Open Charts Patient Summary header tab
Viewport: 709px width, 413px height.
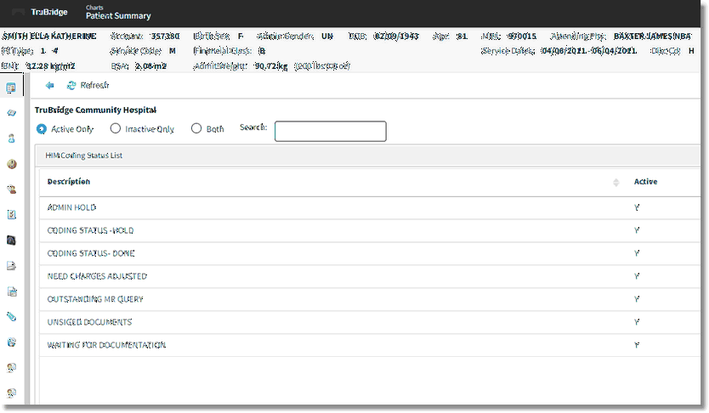(118, 13)
